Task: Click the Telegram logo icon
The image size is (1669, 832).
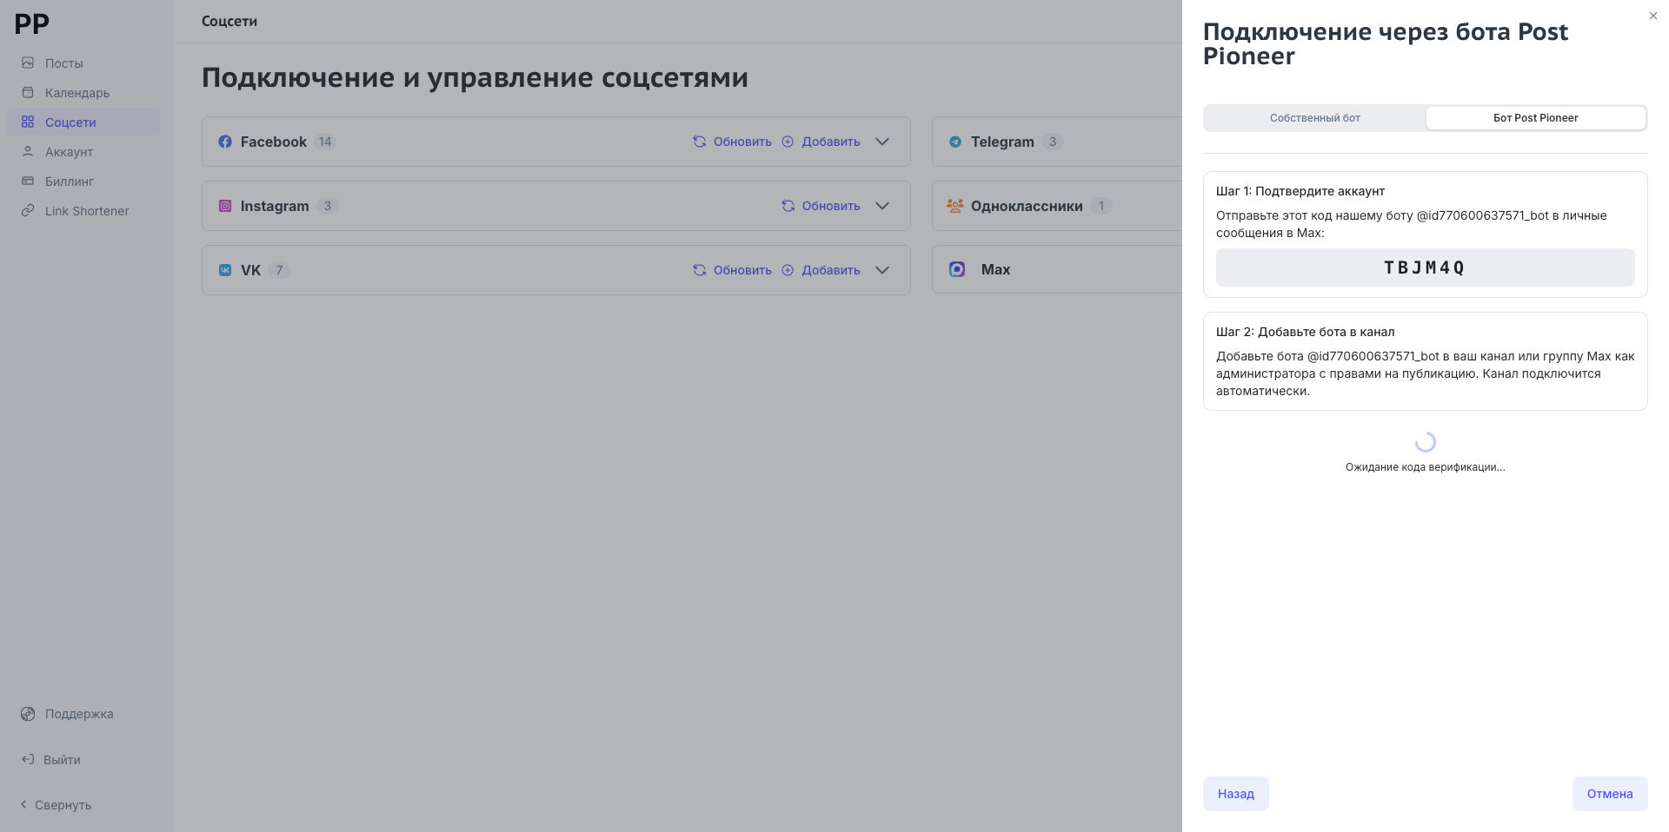Action: tap(955, 142)
